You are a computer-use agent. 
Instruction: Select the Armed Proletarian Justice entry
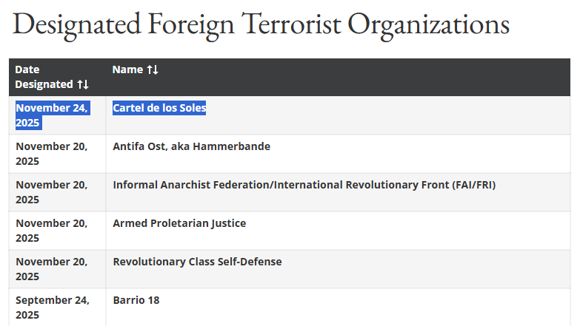pyautogui.click(x=179, y=223)
